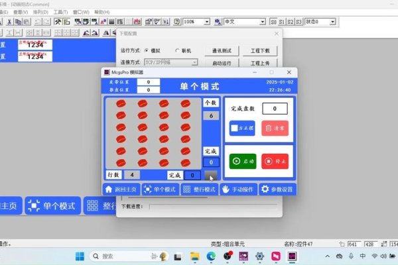The height and width of the screenshot is (265, 398).
Task: Click the grid icon on simulator 整行模式
Action: tap(187, 189)
